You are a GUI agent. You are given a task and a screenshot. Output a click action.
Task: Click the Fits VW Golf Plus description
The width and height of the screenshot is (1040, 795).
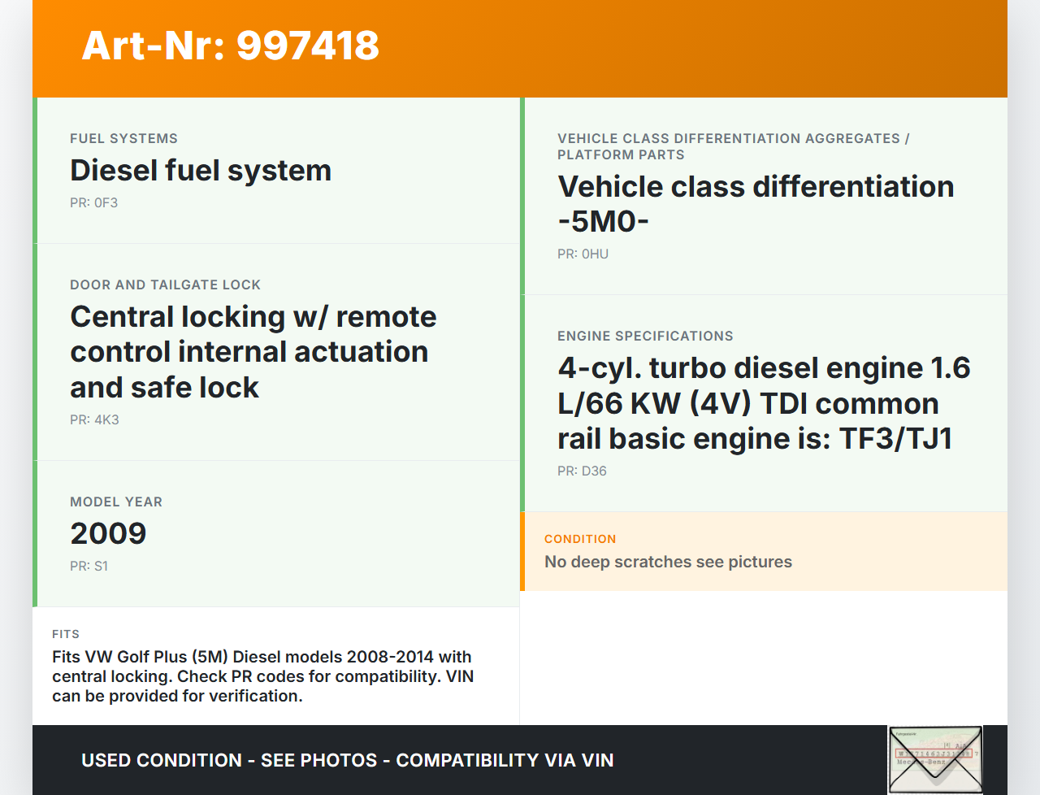click(x=262, y=676)
